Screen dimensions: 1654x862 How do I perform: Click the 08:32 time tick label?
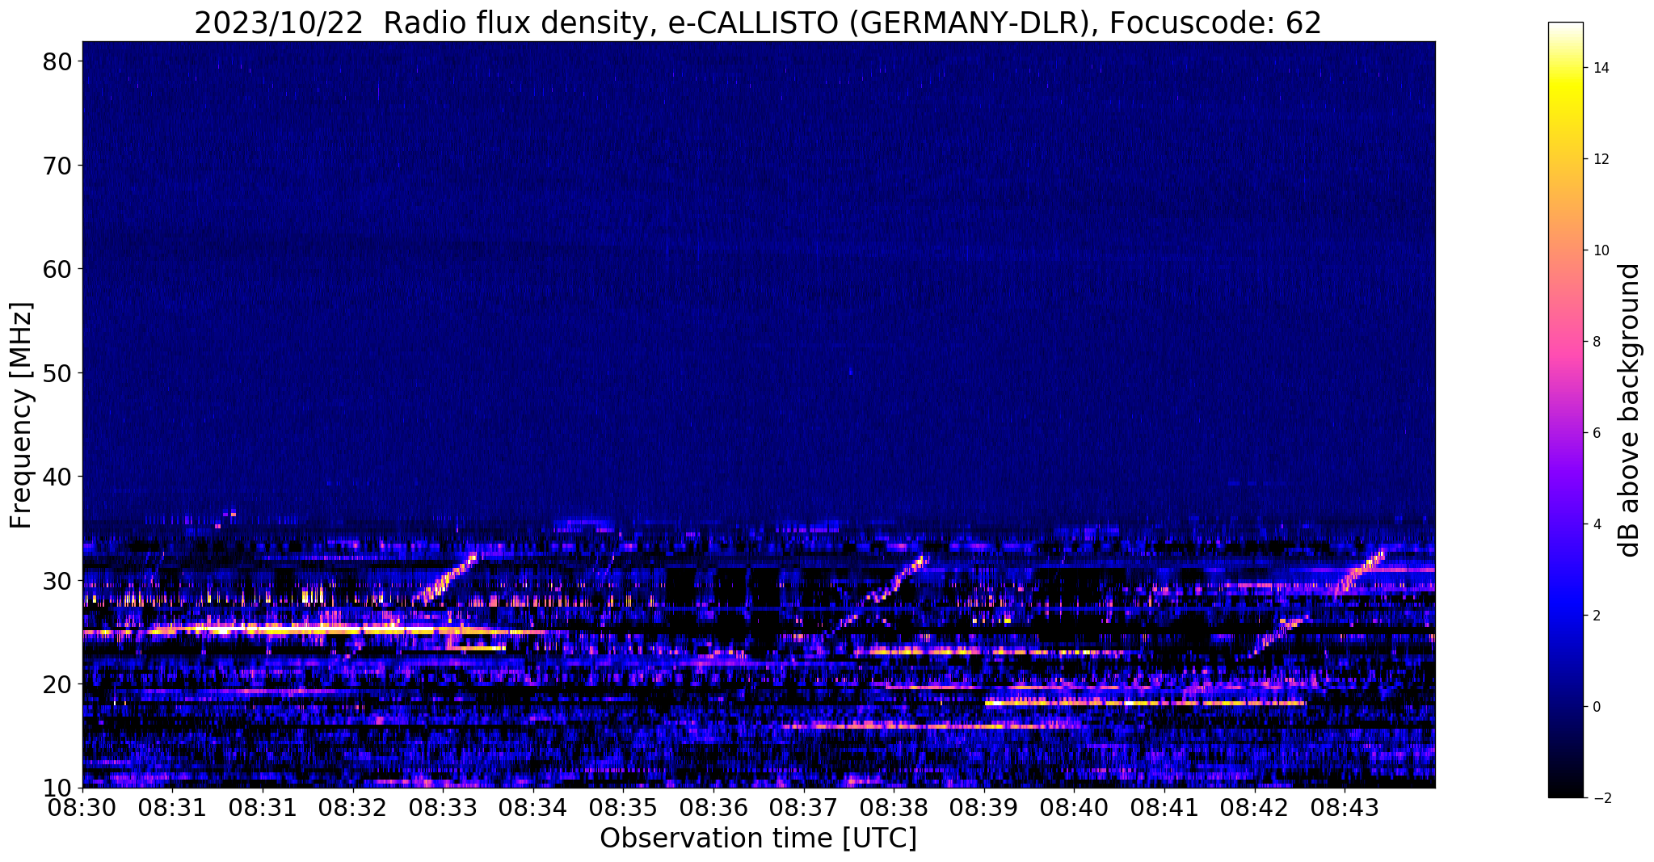(x=353, y=807)
